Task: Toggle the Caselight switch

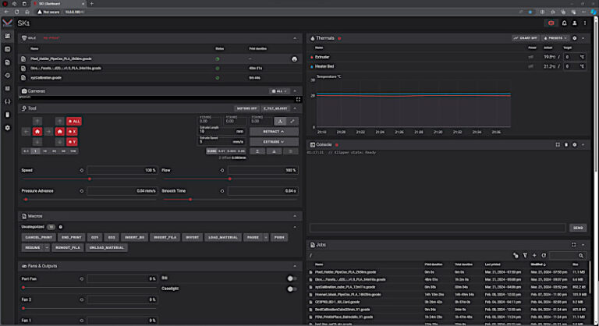Action: [292, 289]
